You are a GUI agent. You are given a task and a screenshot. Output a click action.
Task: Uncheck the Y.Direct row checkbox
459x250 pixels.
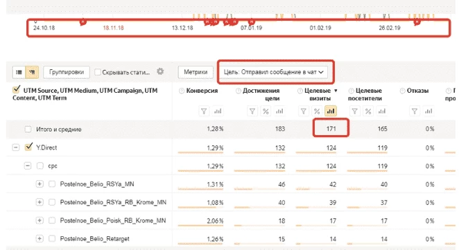28,147
